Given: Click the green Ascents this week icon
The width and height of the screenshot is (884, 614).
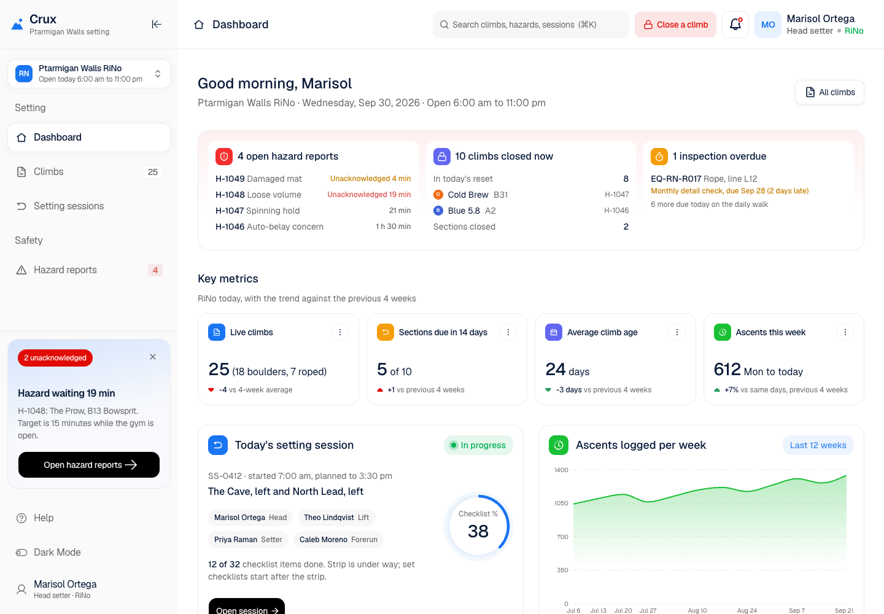Looking at the screenshot, I should (x=723, y=332).
